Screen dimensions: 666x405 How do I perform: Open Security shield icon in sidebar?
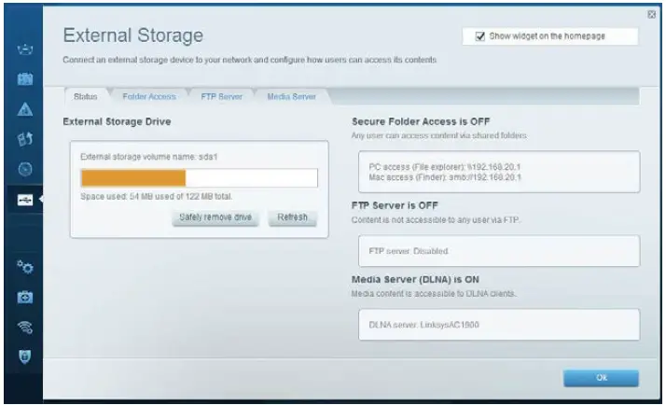(x=26, y=356)
